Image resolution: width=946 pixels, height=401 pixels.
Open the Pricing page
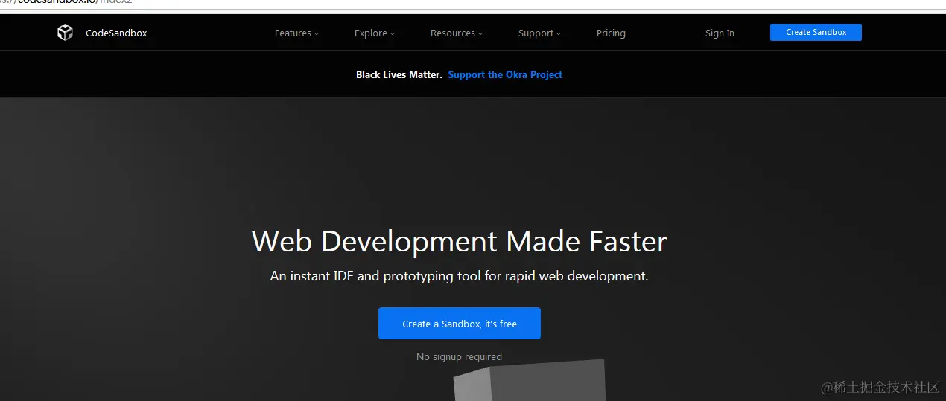pos(611,33)
